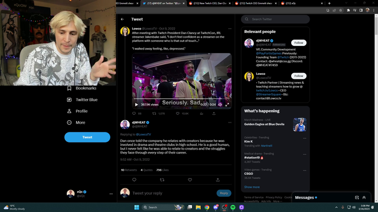Like djWHEAT's tweet with the heart icon

tap(190, 180)
